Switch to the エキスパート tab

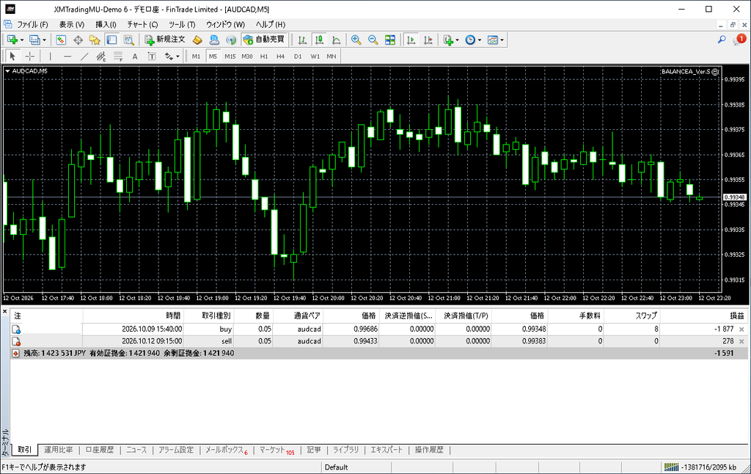click(387, 450)
